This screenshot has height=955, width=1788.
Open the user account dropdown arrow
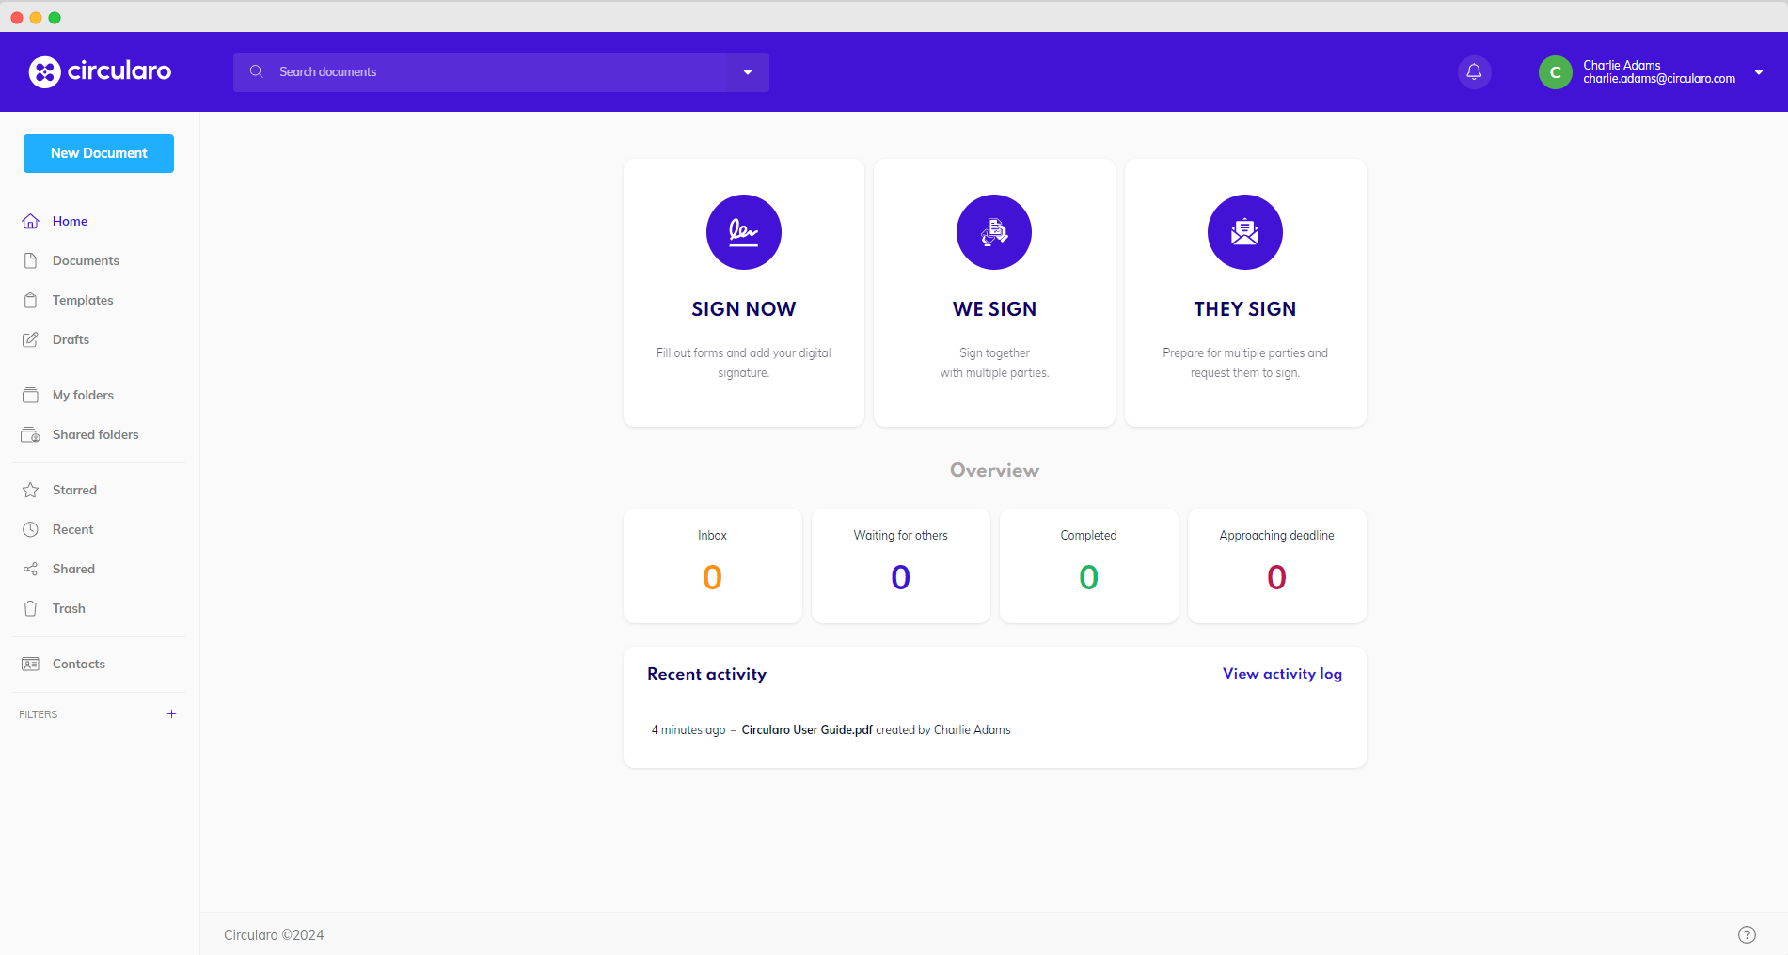click(1758, 72)
